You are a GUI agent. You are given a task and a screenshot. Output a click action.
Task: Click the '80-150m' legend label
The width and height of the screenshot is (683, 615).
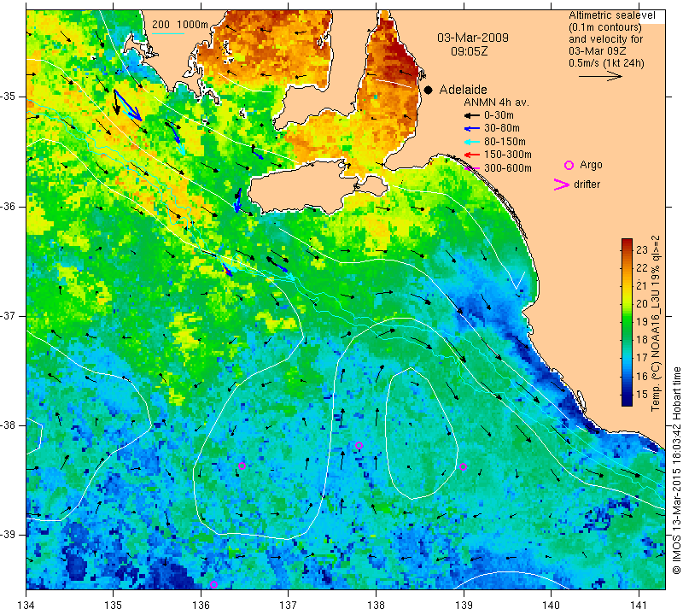(x=505, y=142)
